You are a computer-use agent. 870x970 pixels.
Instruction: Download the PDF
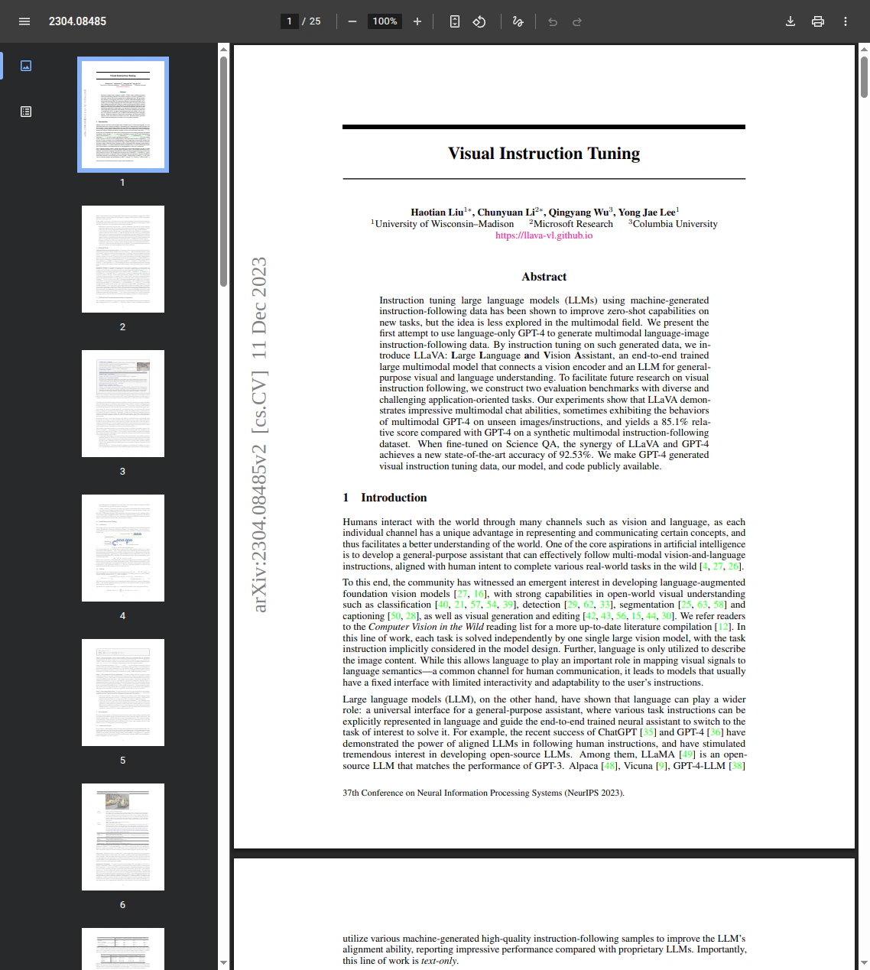pyautogui.click(x=790, y=21)
